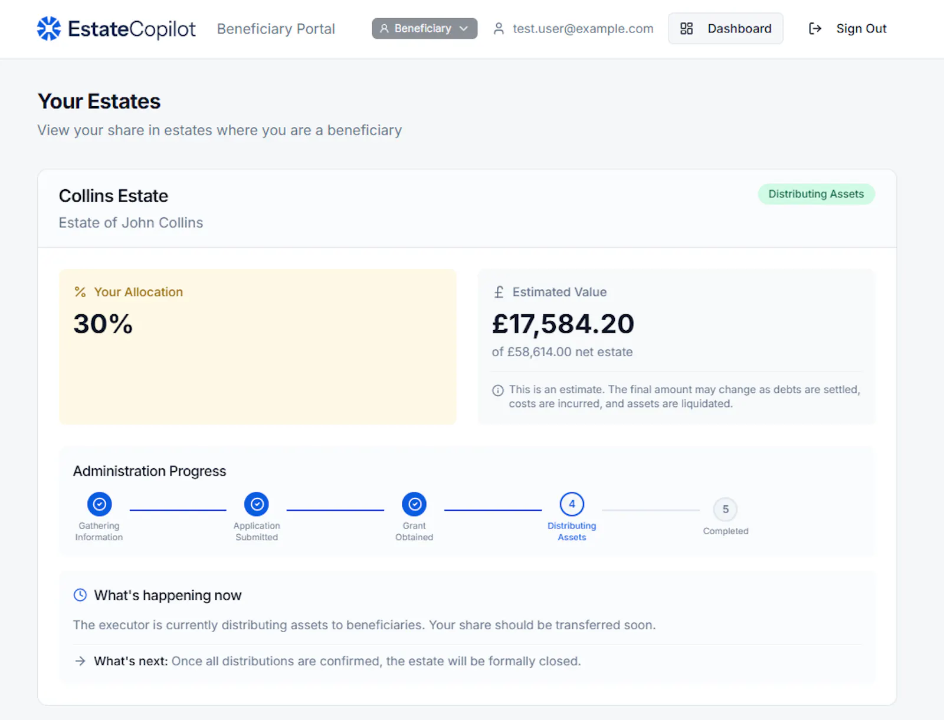
Task: Click the £17,584.20 estimated value
Action: (x=563, y=324)
